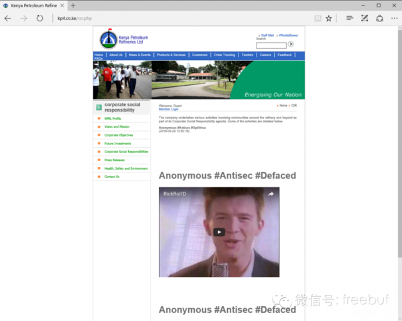
Task: Click the Member Login link
Action: coord(168,109)
